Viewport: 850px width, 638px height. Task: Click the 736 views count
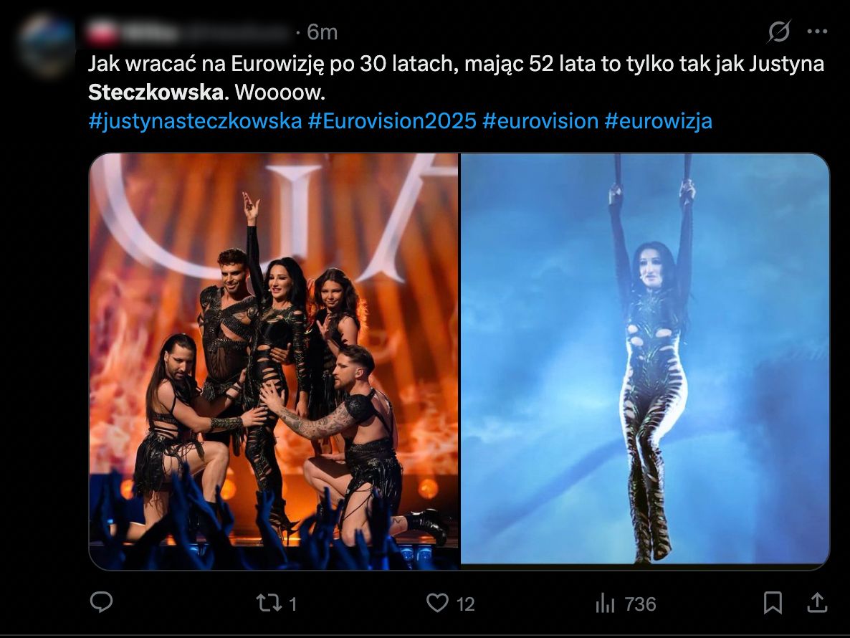[x=640, y=604]
